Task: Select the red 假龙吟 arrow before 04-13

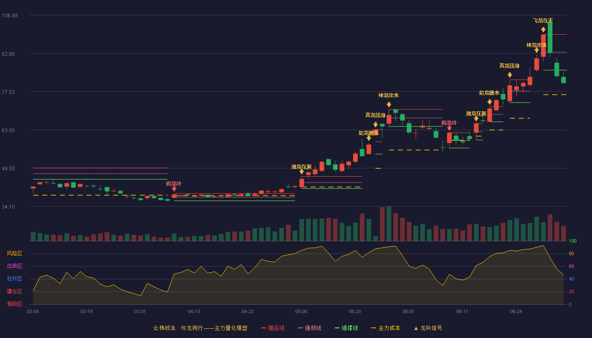Action: point(174,189)
